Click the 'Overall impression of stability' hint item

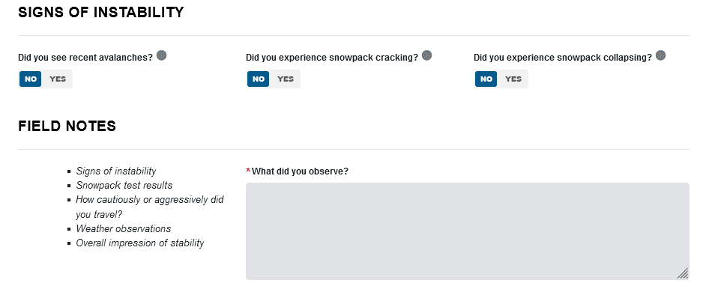[x=140, y=243]
